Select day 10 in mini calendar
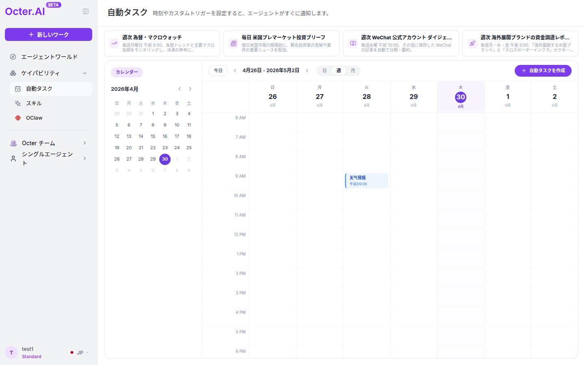This screenshot has width=585, height=365. [x=177, y=125]
